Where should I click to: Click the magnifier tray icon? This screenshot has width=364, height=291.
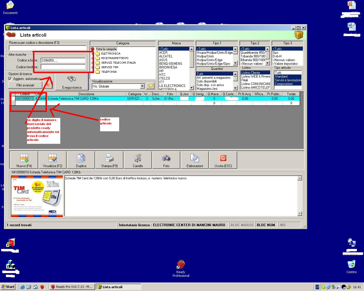338,287
